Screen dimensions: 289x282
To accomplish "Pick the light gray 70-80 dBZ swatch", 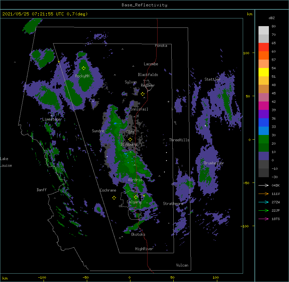I will click(264, 30).
